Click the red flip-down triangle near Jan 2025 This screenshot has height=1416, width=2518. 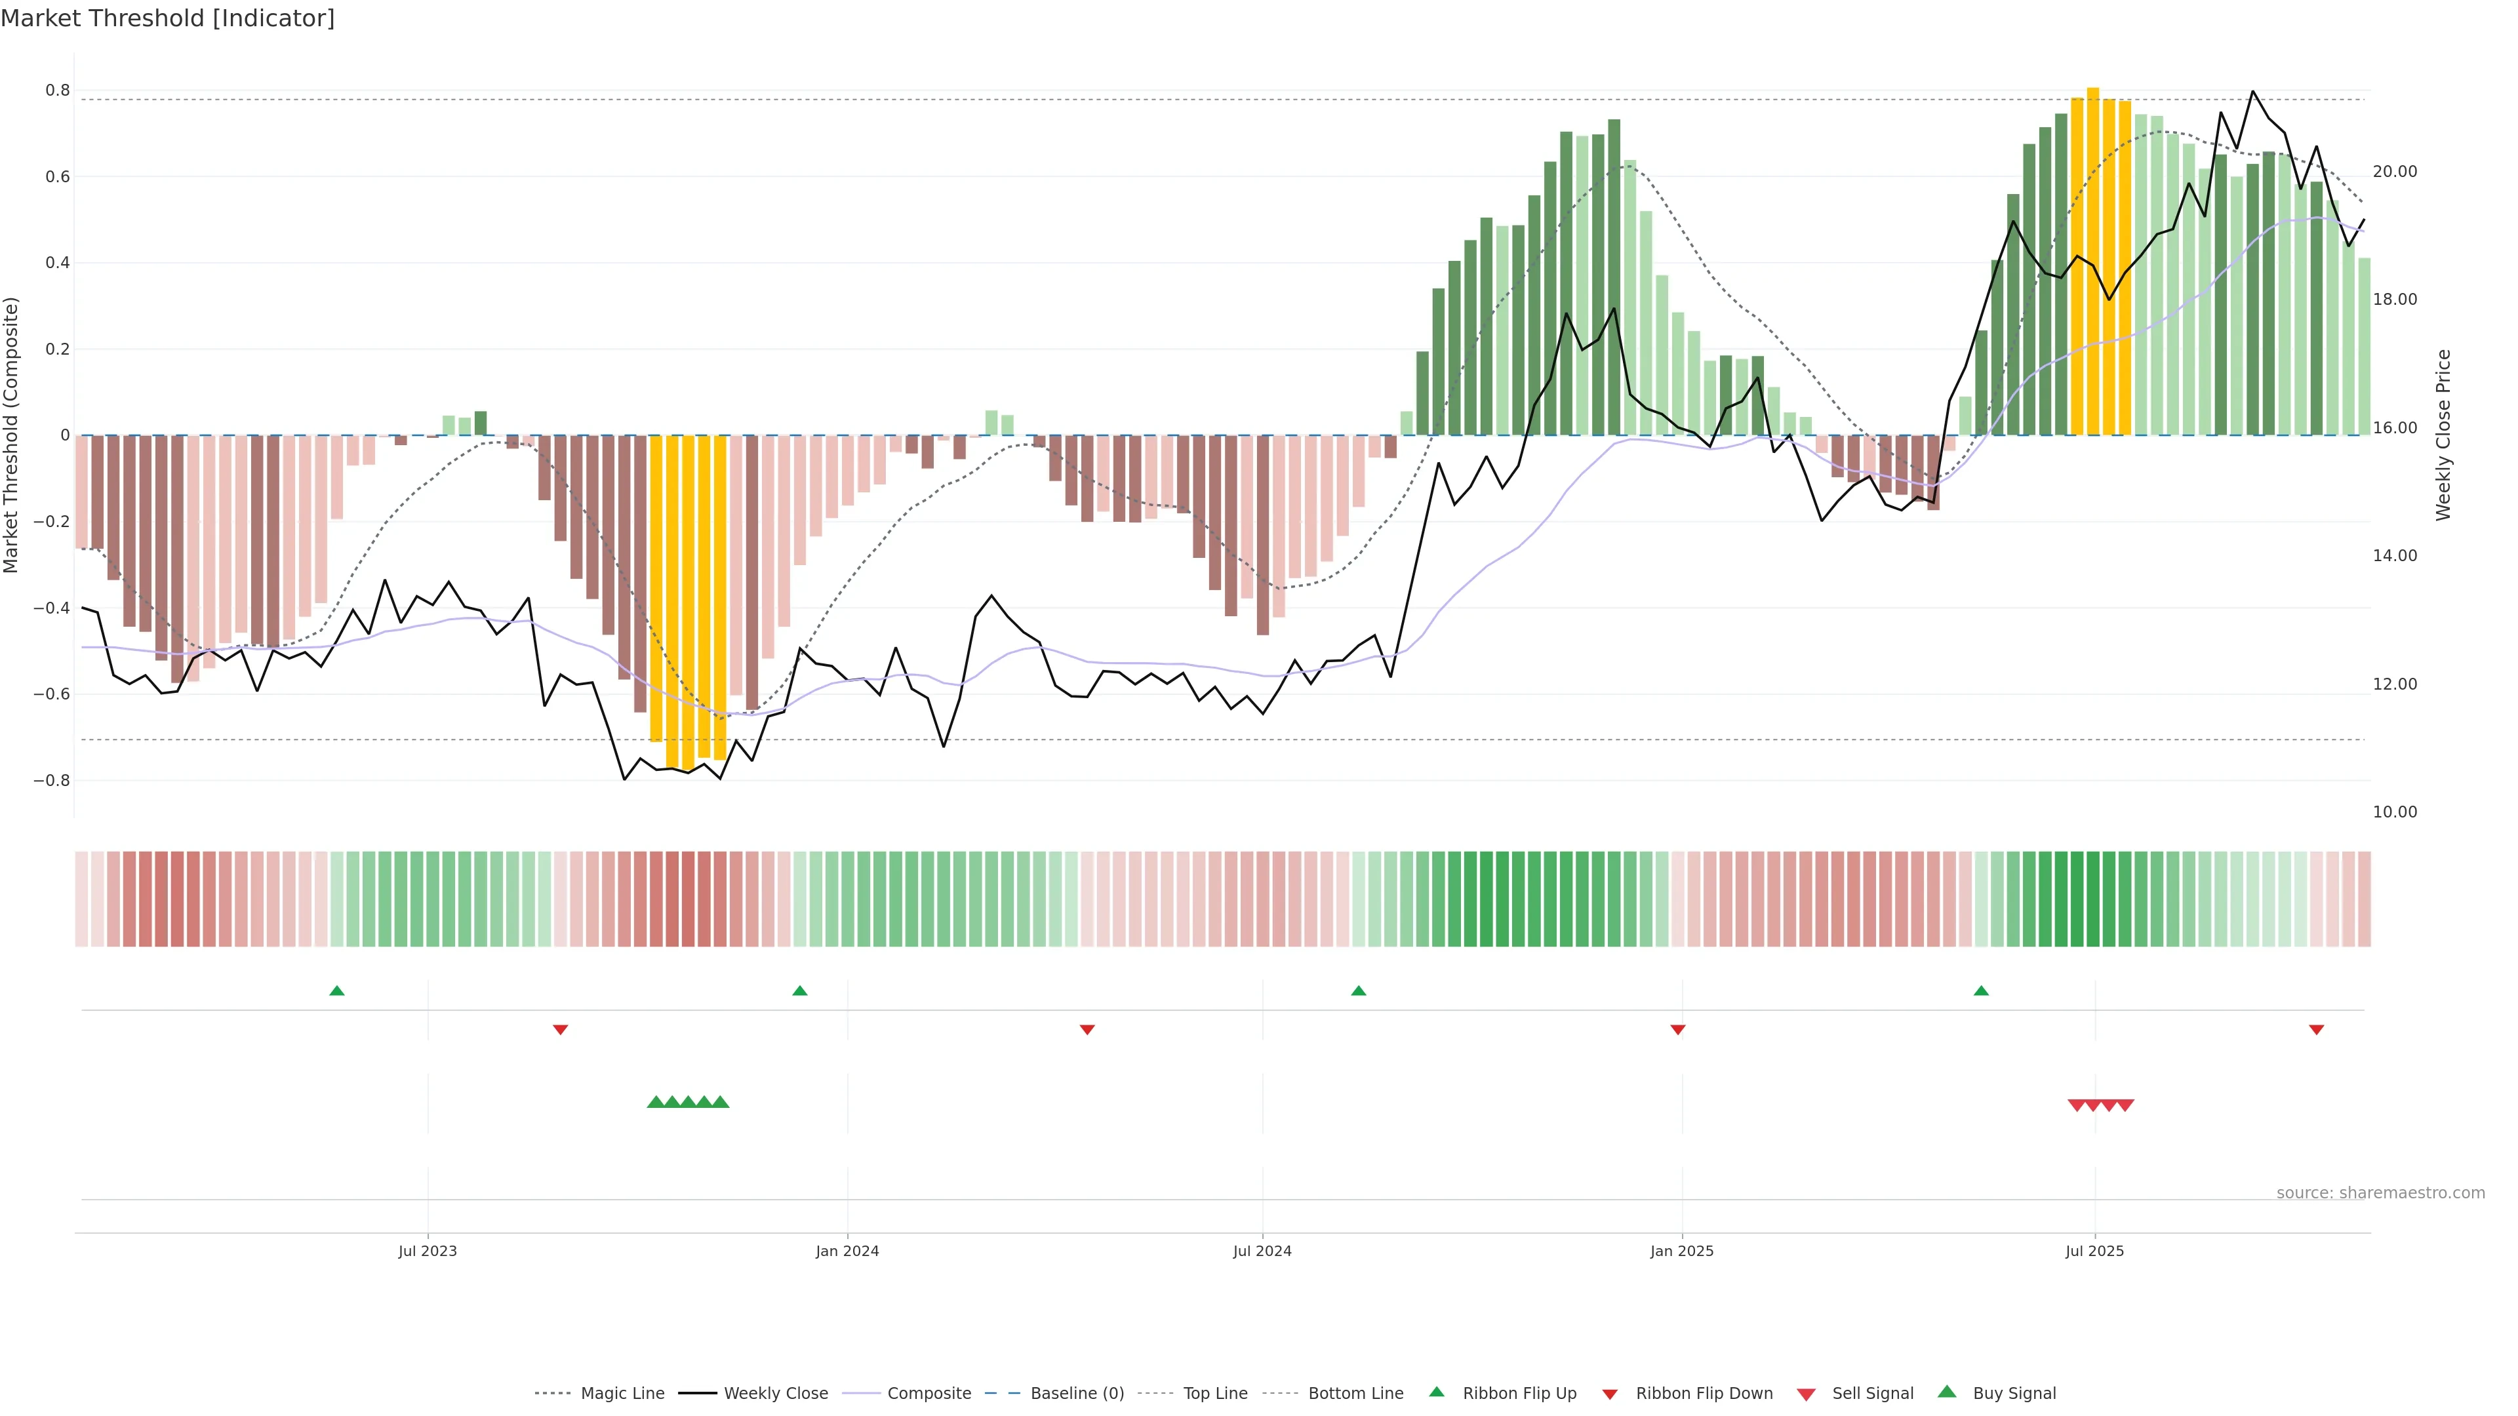1677,1029
